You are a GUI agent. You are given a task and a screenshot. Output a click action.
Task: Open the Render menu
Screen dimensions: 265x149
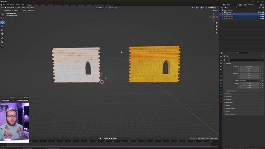tap(12, 5)
